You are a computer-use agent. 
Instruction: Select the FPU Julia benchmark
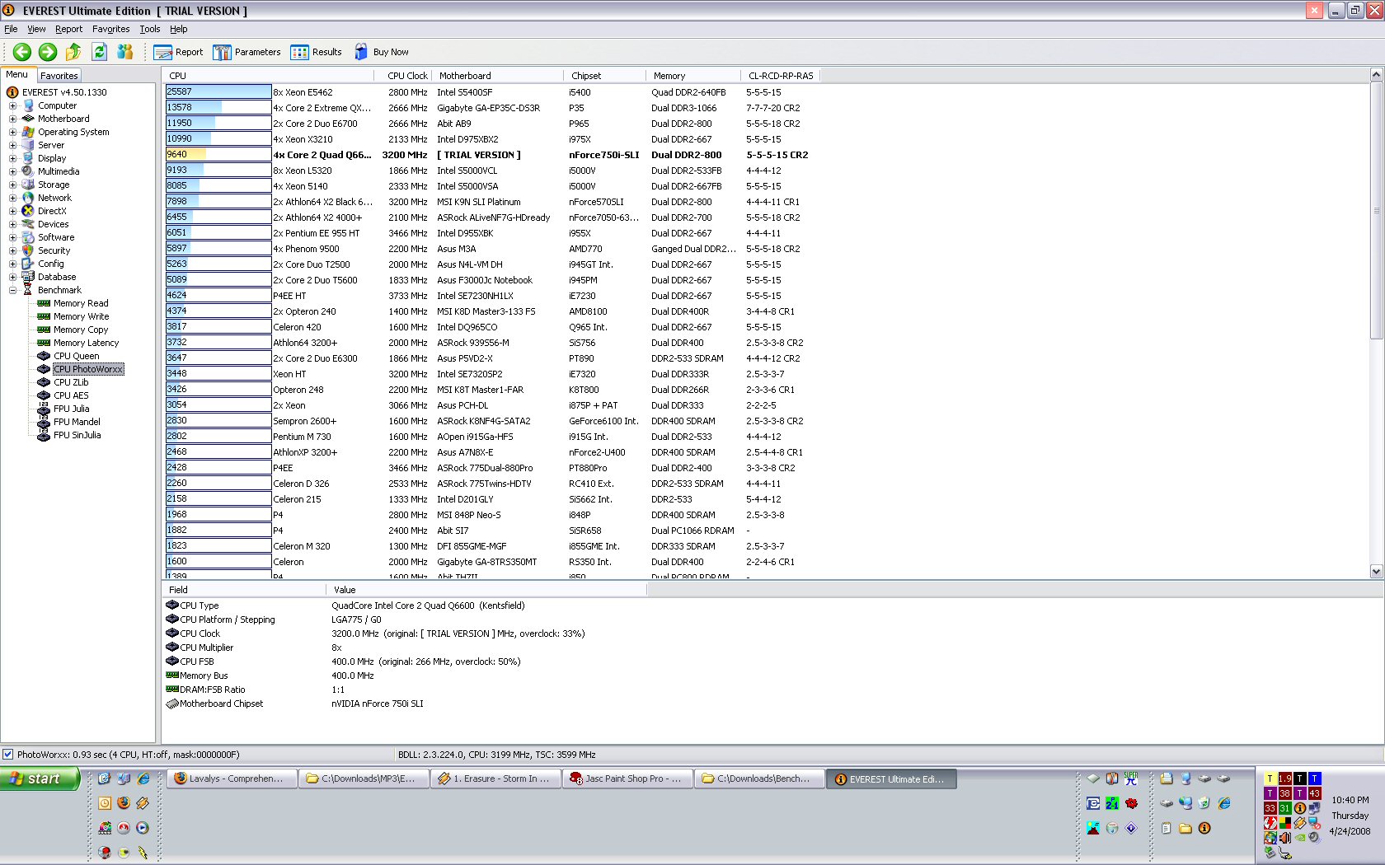tap(71, 409)
